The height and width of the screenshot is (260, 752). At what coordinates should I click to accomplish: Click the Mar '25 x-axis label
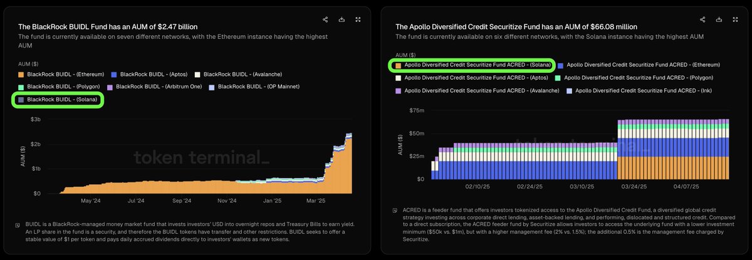coord(316,201)
